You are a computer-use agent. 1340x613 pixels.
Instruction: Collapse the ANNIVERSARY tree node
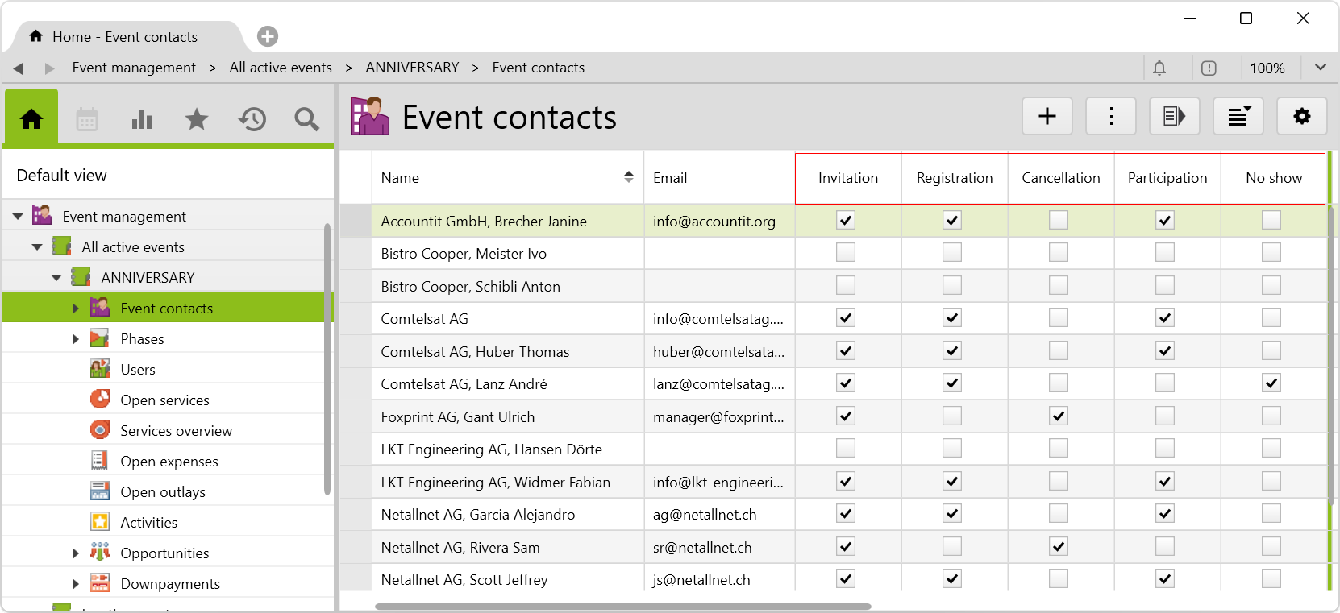pos(56,278)
